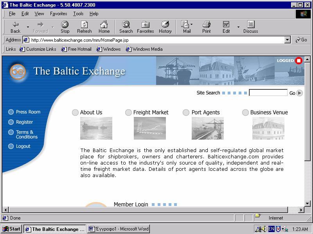Click the volume speaker tray icon
Viewport: 313px width, 234px height.
pos(264,229)
